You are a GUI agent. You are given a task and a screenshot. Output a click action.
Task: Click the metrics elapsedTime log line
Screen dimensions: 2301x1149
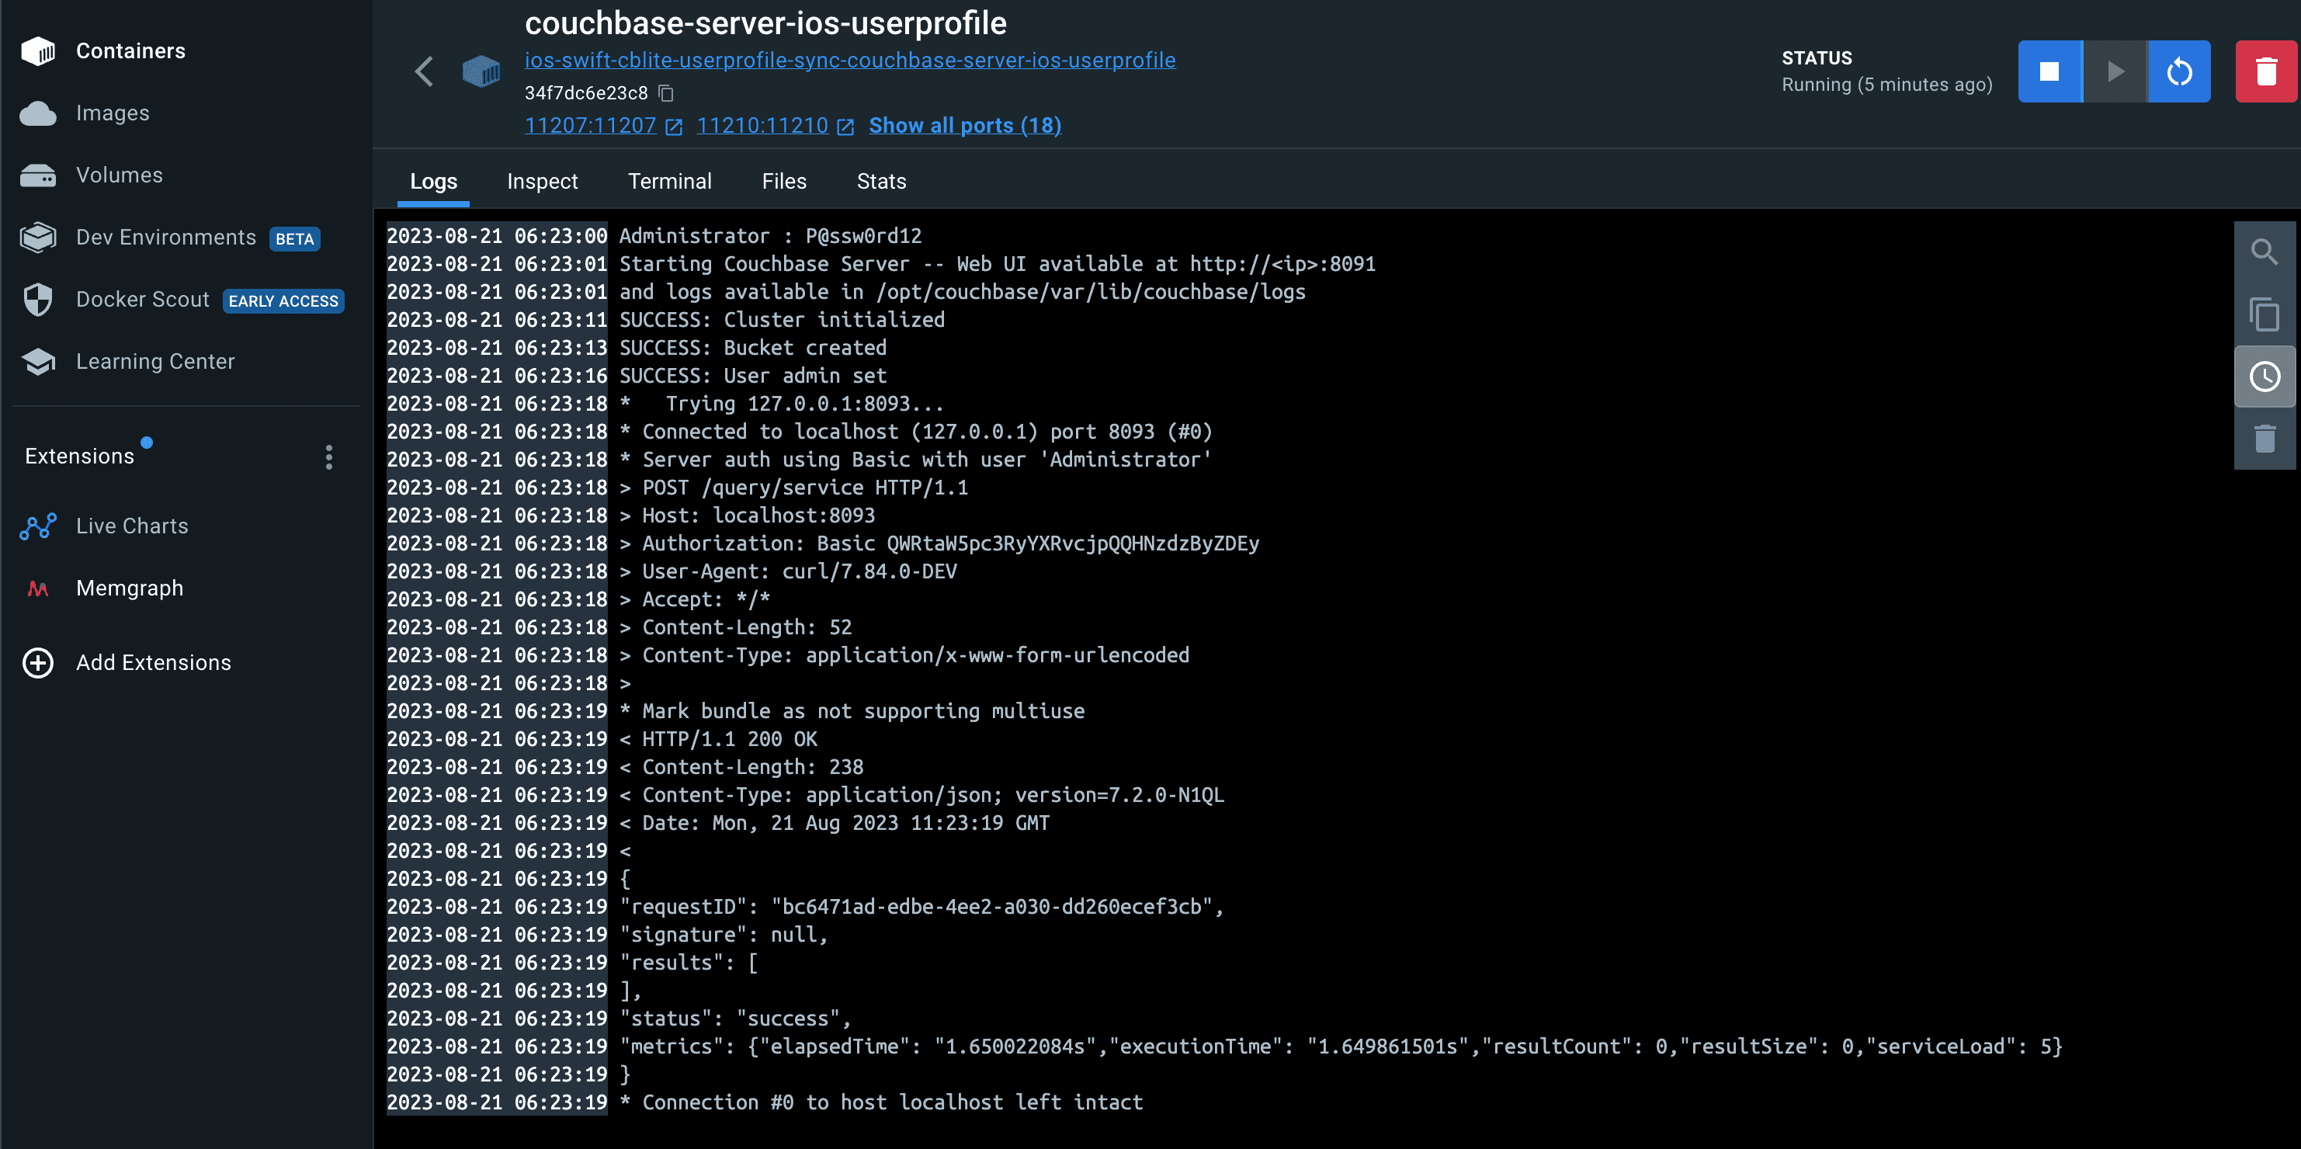pos(1341,1047)
